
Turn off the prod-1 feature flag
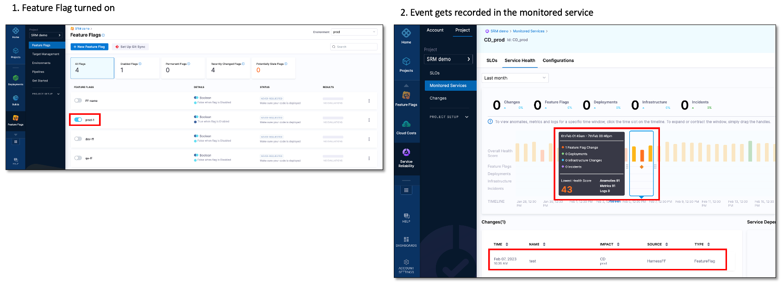click(x=78, y=120)
